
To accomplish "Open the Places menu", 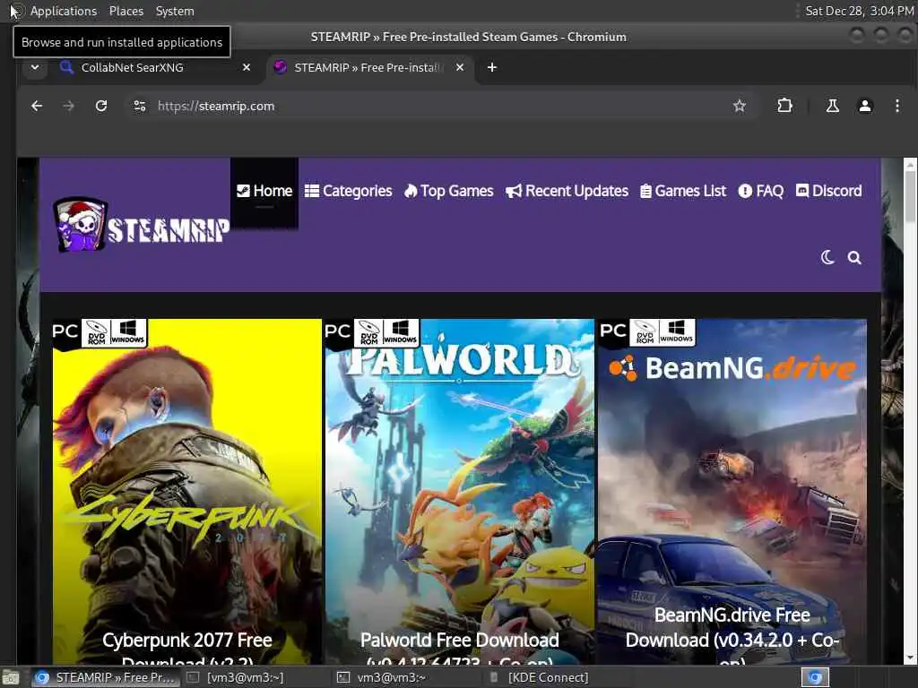I will 126,11.
